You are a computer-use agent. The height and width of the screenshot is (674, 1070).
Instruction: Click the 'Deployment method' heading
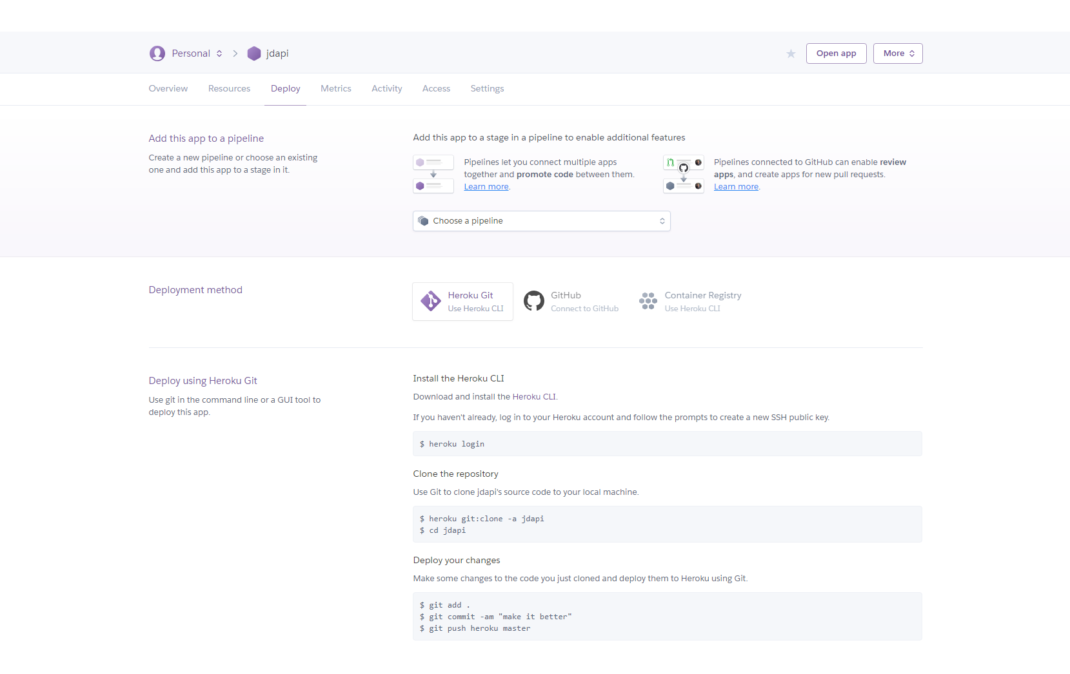[195, 290]
